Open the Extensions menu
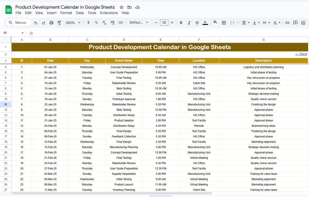This screenshot has height=197, width=309. pyautogui.click(x=109, y=13)
